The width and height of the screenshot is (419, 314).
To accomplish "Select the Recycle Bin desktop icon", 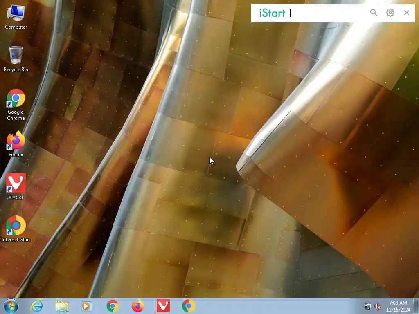I will (16, 59).
